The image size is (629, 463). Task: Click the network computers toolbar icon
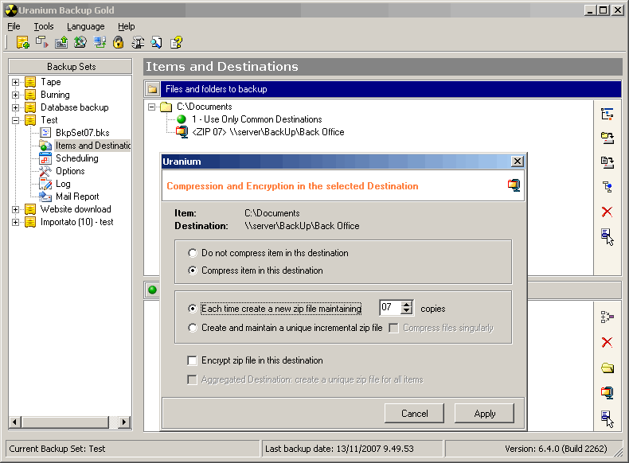[100, 42]
